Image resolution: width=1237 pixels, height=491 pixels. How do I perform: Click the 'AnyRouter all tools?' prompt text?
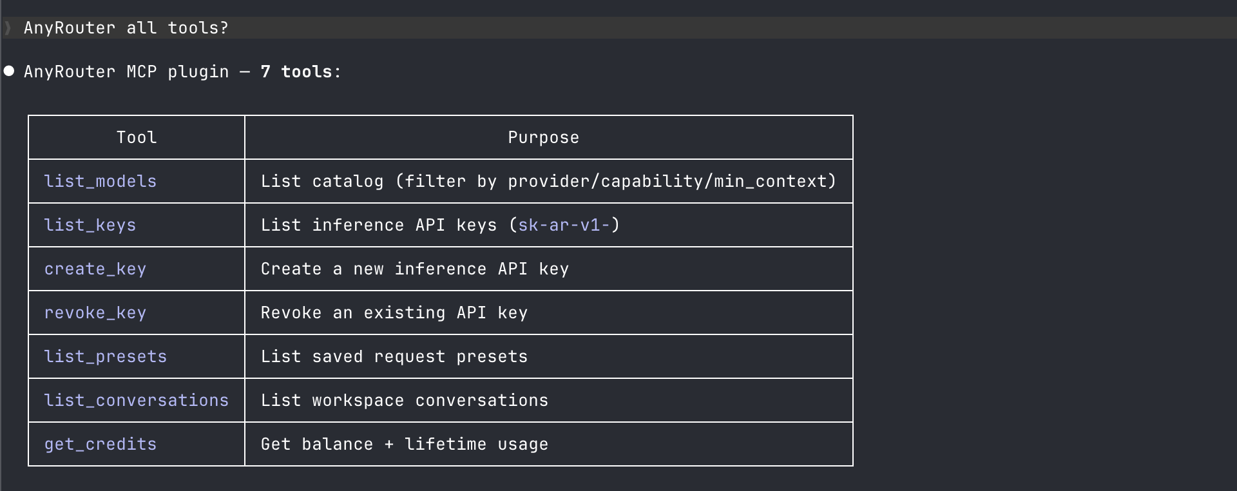[x=126, y=28]
